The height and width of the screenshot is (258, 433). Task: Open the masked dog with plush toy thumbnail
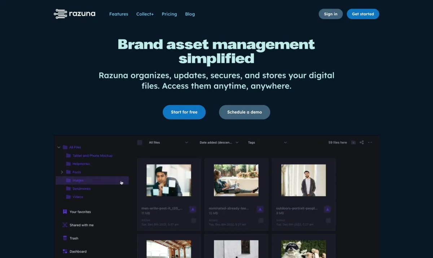[x=303, y=249]
